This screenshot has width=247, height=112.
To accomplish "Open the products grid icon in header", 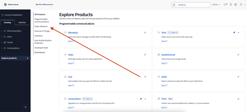I will 235,5.
